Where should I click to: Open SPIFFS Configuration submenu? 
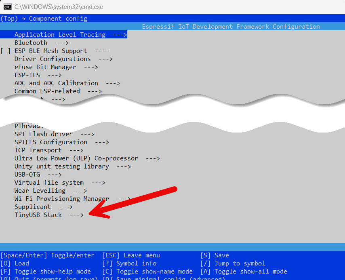[51, 142]
